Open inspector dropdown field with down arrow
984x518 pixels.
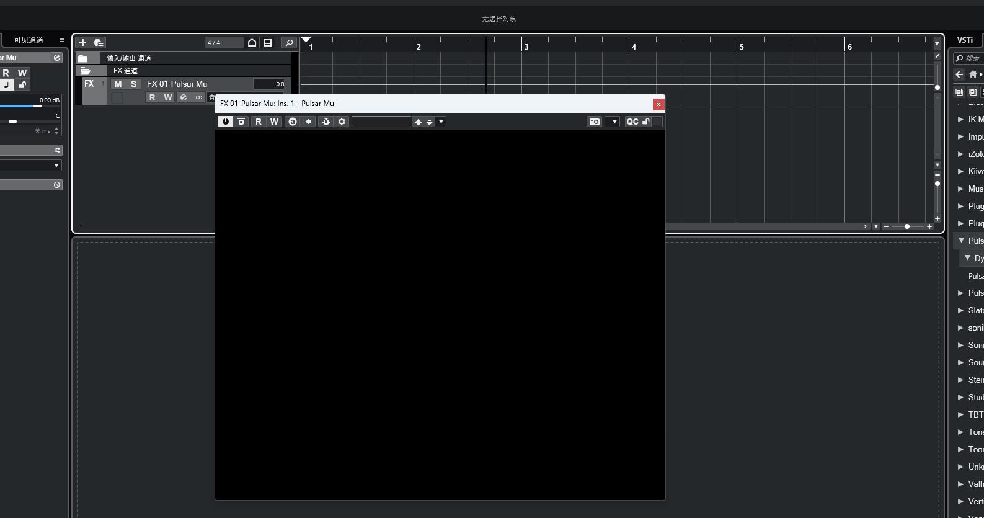coord(30,166)
